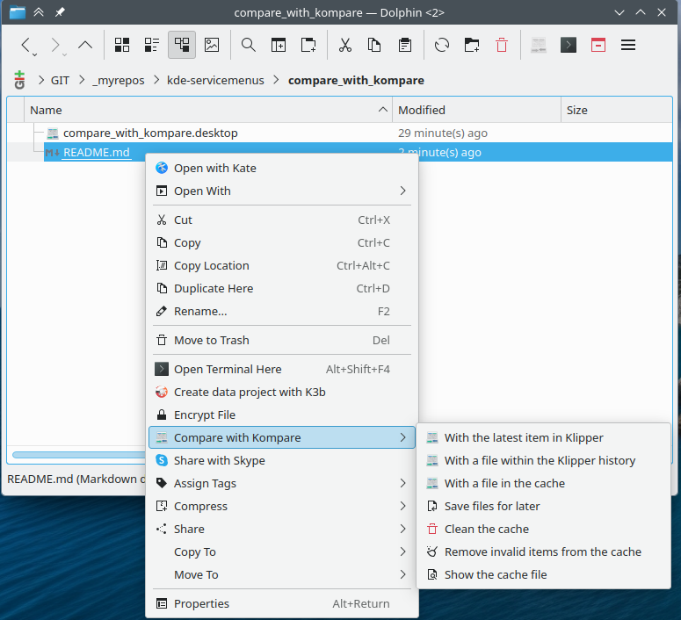Choose Rename... menu entry
The width and height of the screenshot is (681, 620).
point(281,311)
